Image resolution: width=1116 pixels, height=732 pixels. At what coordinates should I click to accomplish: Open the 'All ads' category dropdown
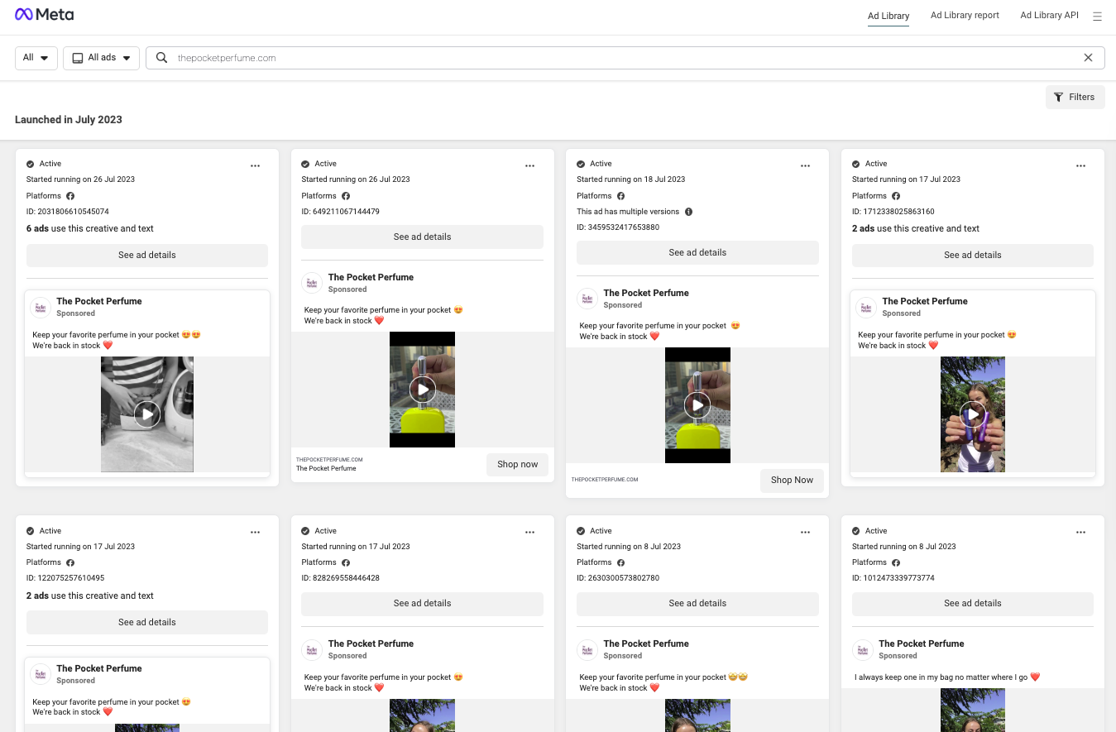pyautogui.click(x=101, y=58)
